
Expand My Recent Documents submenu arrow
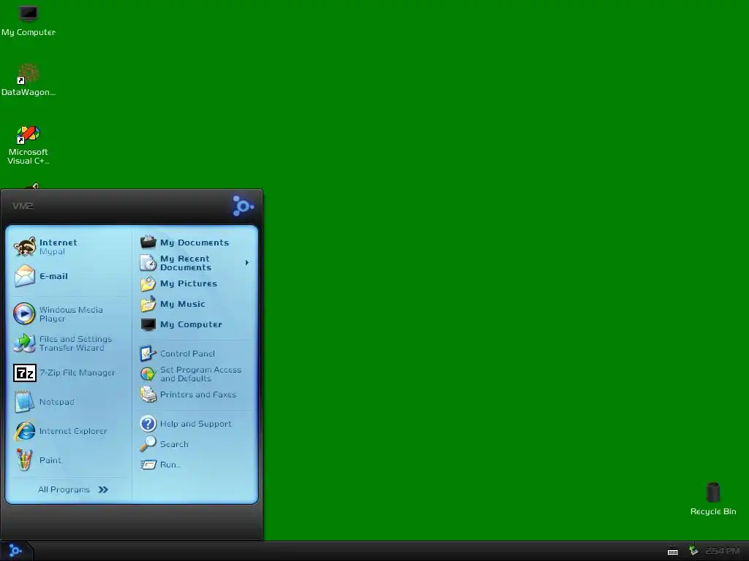coord(247,263)
